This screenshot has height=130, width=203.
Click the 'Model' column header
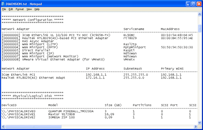[x=53, y=105]
